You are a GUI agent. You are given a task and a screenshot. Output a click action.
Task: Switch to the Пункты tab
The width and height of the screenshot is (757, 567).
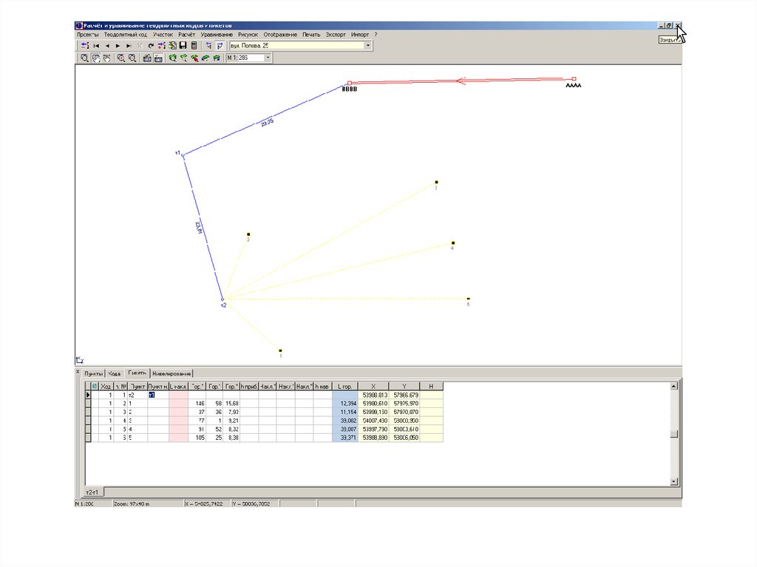pyautogui.click(x=92, y=373)
